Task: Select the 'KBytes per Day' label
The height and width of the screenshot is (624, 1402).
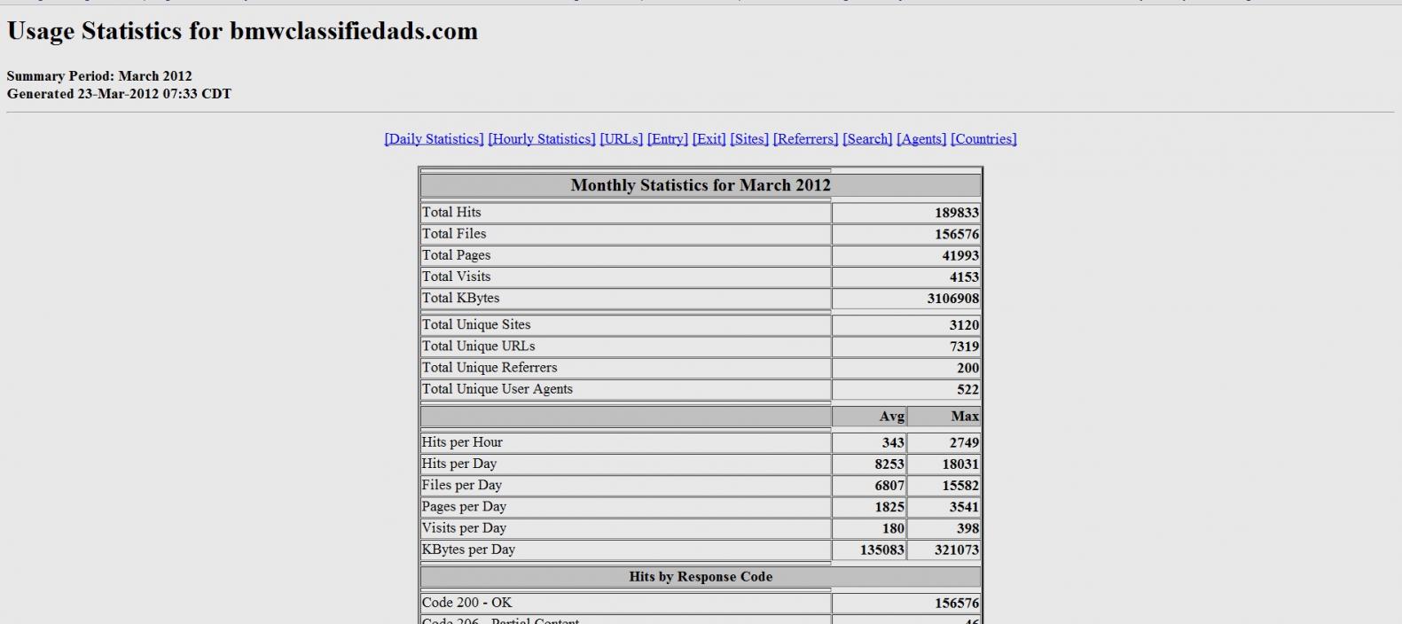Action: 468,550
